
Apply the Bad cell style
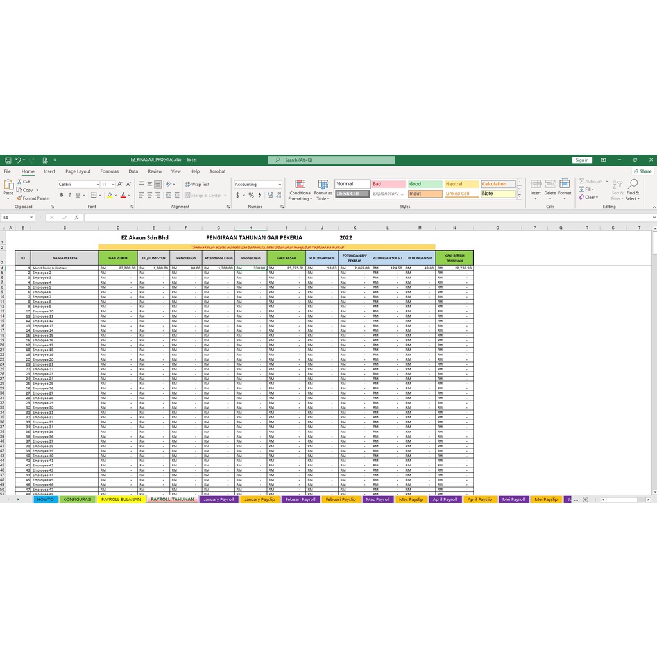[389, 184]
